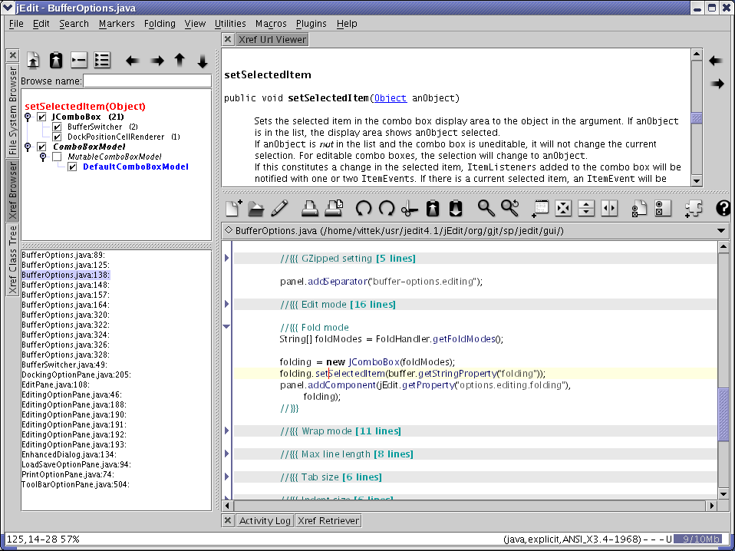The width and height of the screenshot is (735, 551).
Task: Expand the Max line length fold
Action: pos(227,454)
